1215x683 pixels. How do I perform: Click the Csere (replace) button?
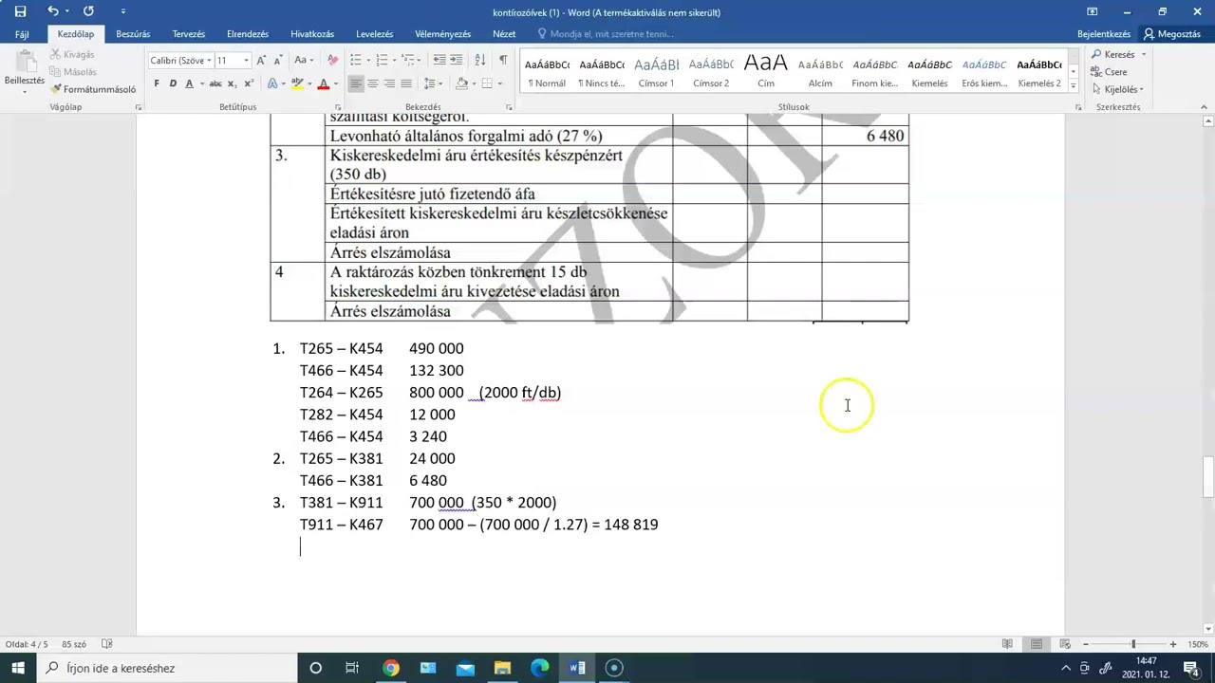[1109, 72]
